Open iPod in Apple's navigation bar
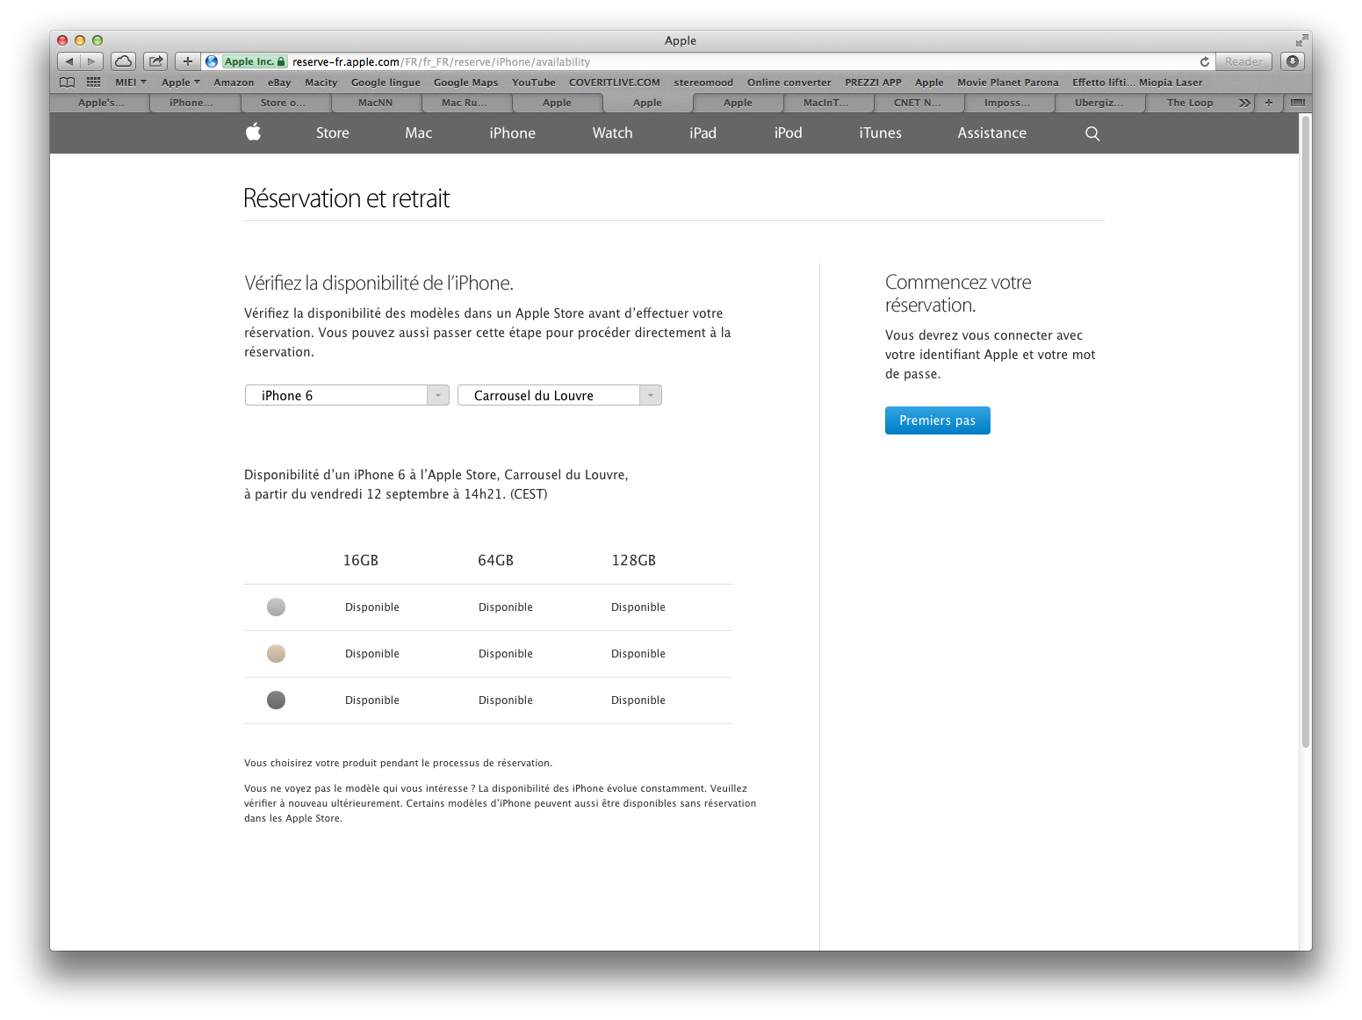Screen dimensions: 1362x1020 [x=788, y=133]
